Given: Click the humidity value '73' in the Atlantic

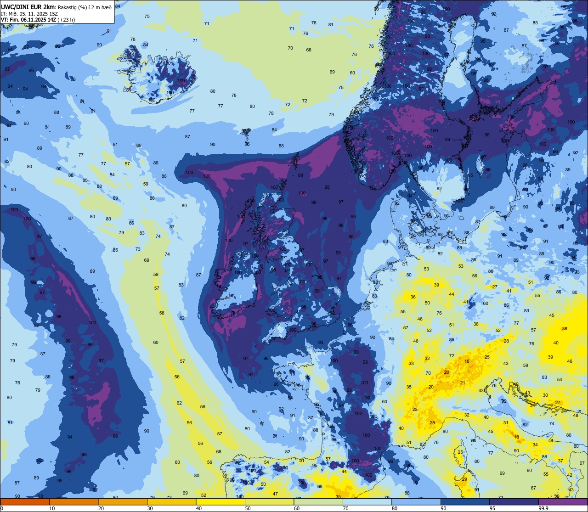Looking at the screenshot, I should [138, 249].
